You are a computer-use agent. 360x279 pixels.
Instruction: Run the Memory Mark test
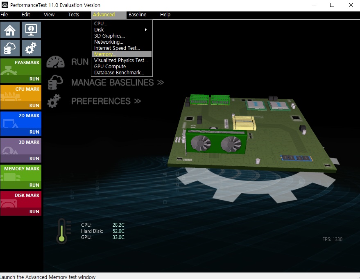coord(34,185)
